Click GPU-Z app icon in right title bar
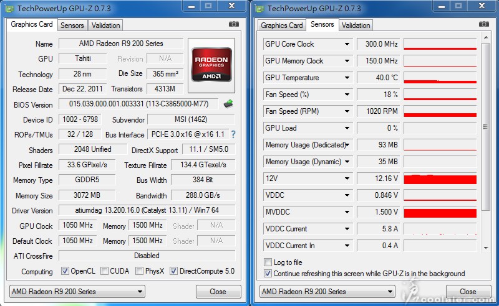The image size is (499, 306). (260, 9)
